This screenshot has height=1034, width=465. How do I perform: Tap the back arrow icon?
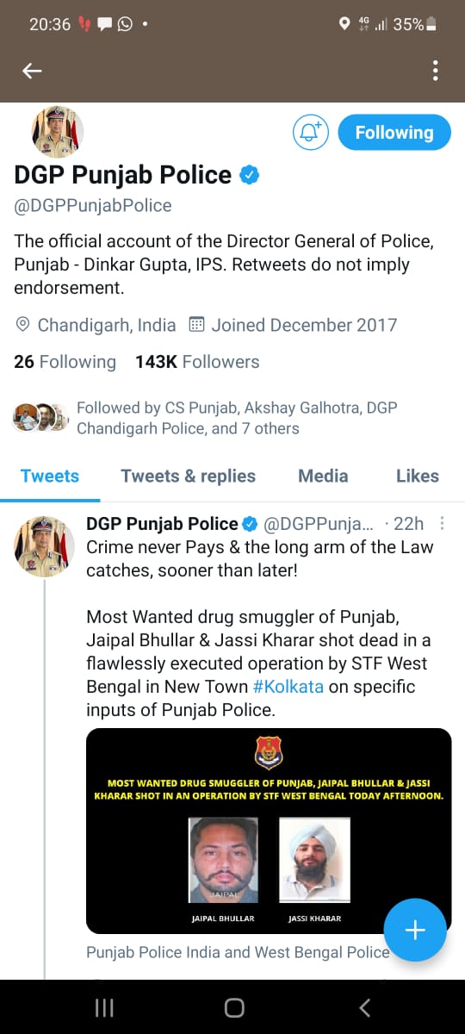(x=32, y=71)
